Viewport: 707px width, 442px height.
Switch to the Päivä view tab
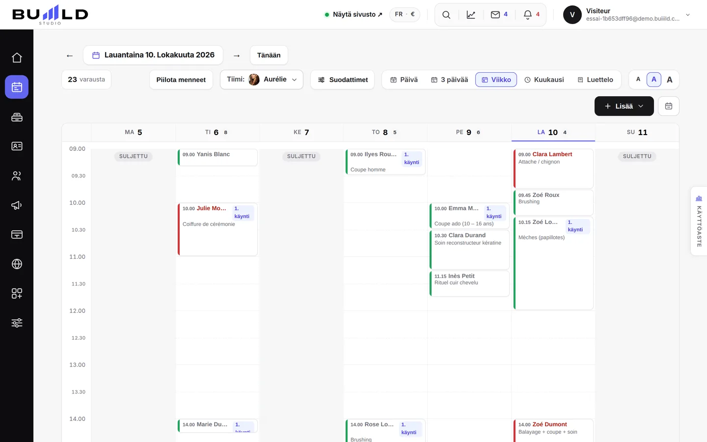404,80
